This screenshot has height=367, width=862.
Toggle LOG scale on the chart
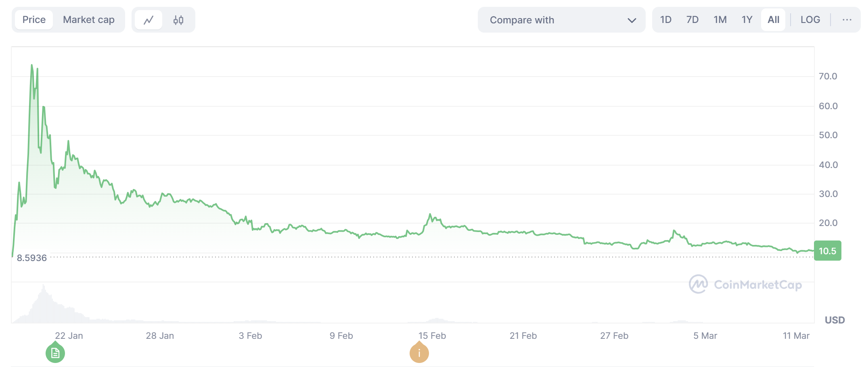tap(810, 20)
